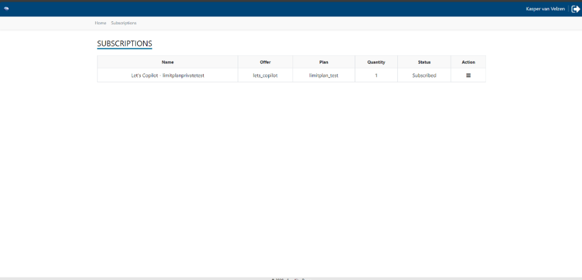Go to Home in the breadcrumb
Viewport: 582px width, 280px height.
100,23
